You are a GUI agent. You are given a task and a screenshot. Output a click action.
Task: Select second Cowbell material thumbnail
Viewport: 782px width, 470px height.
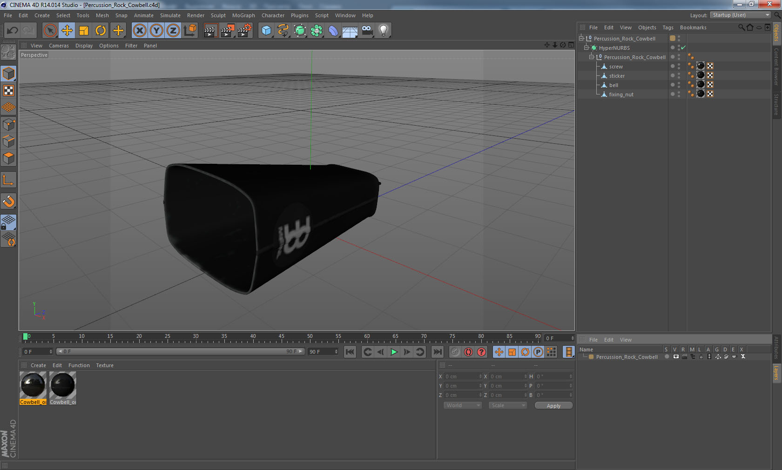coord(63,388)
